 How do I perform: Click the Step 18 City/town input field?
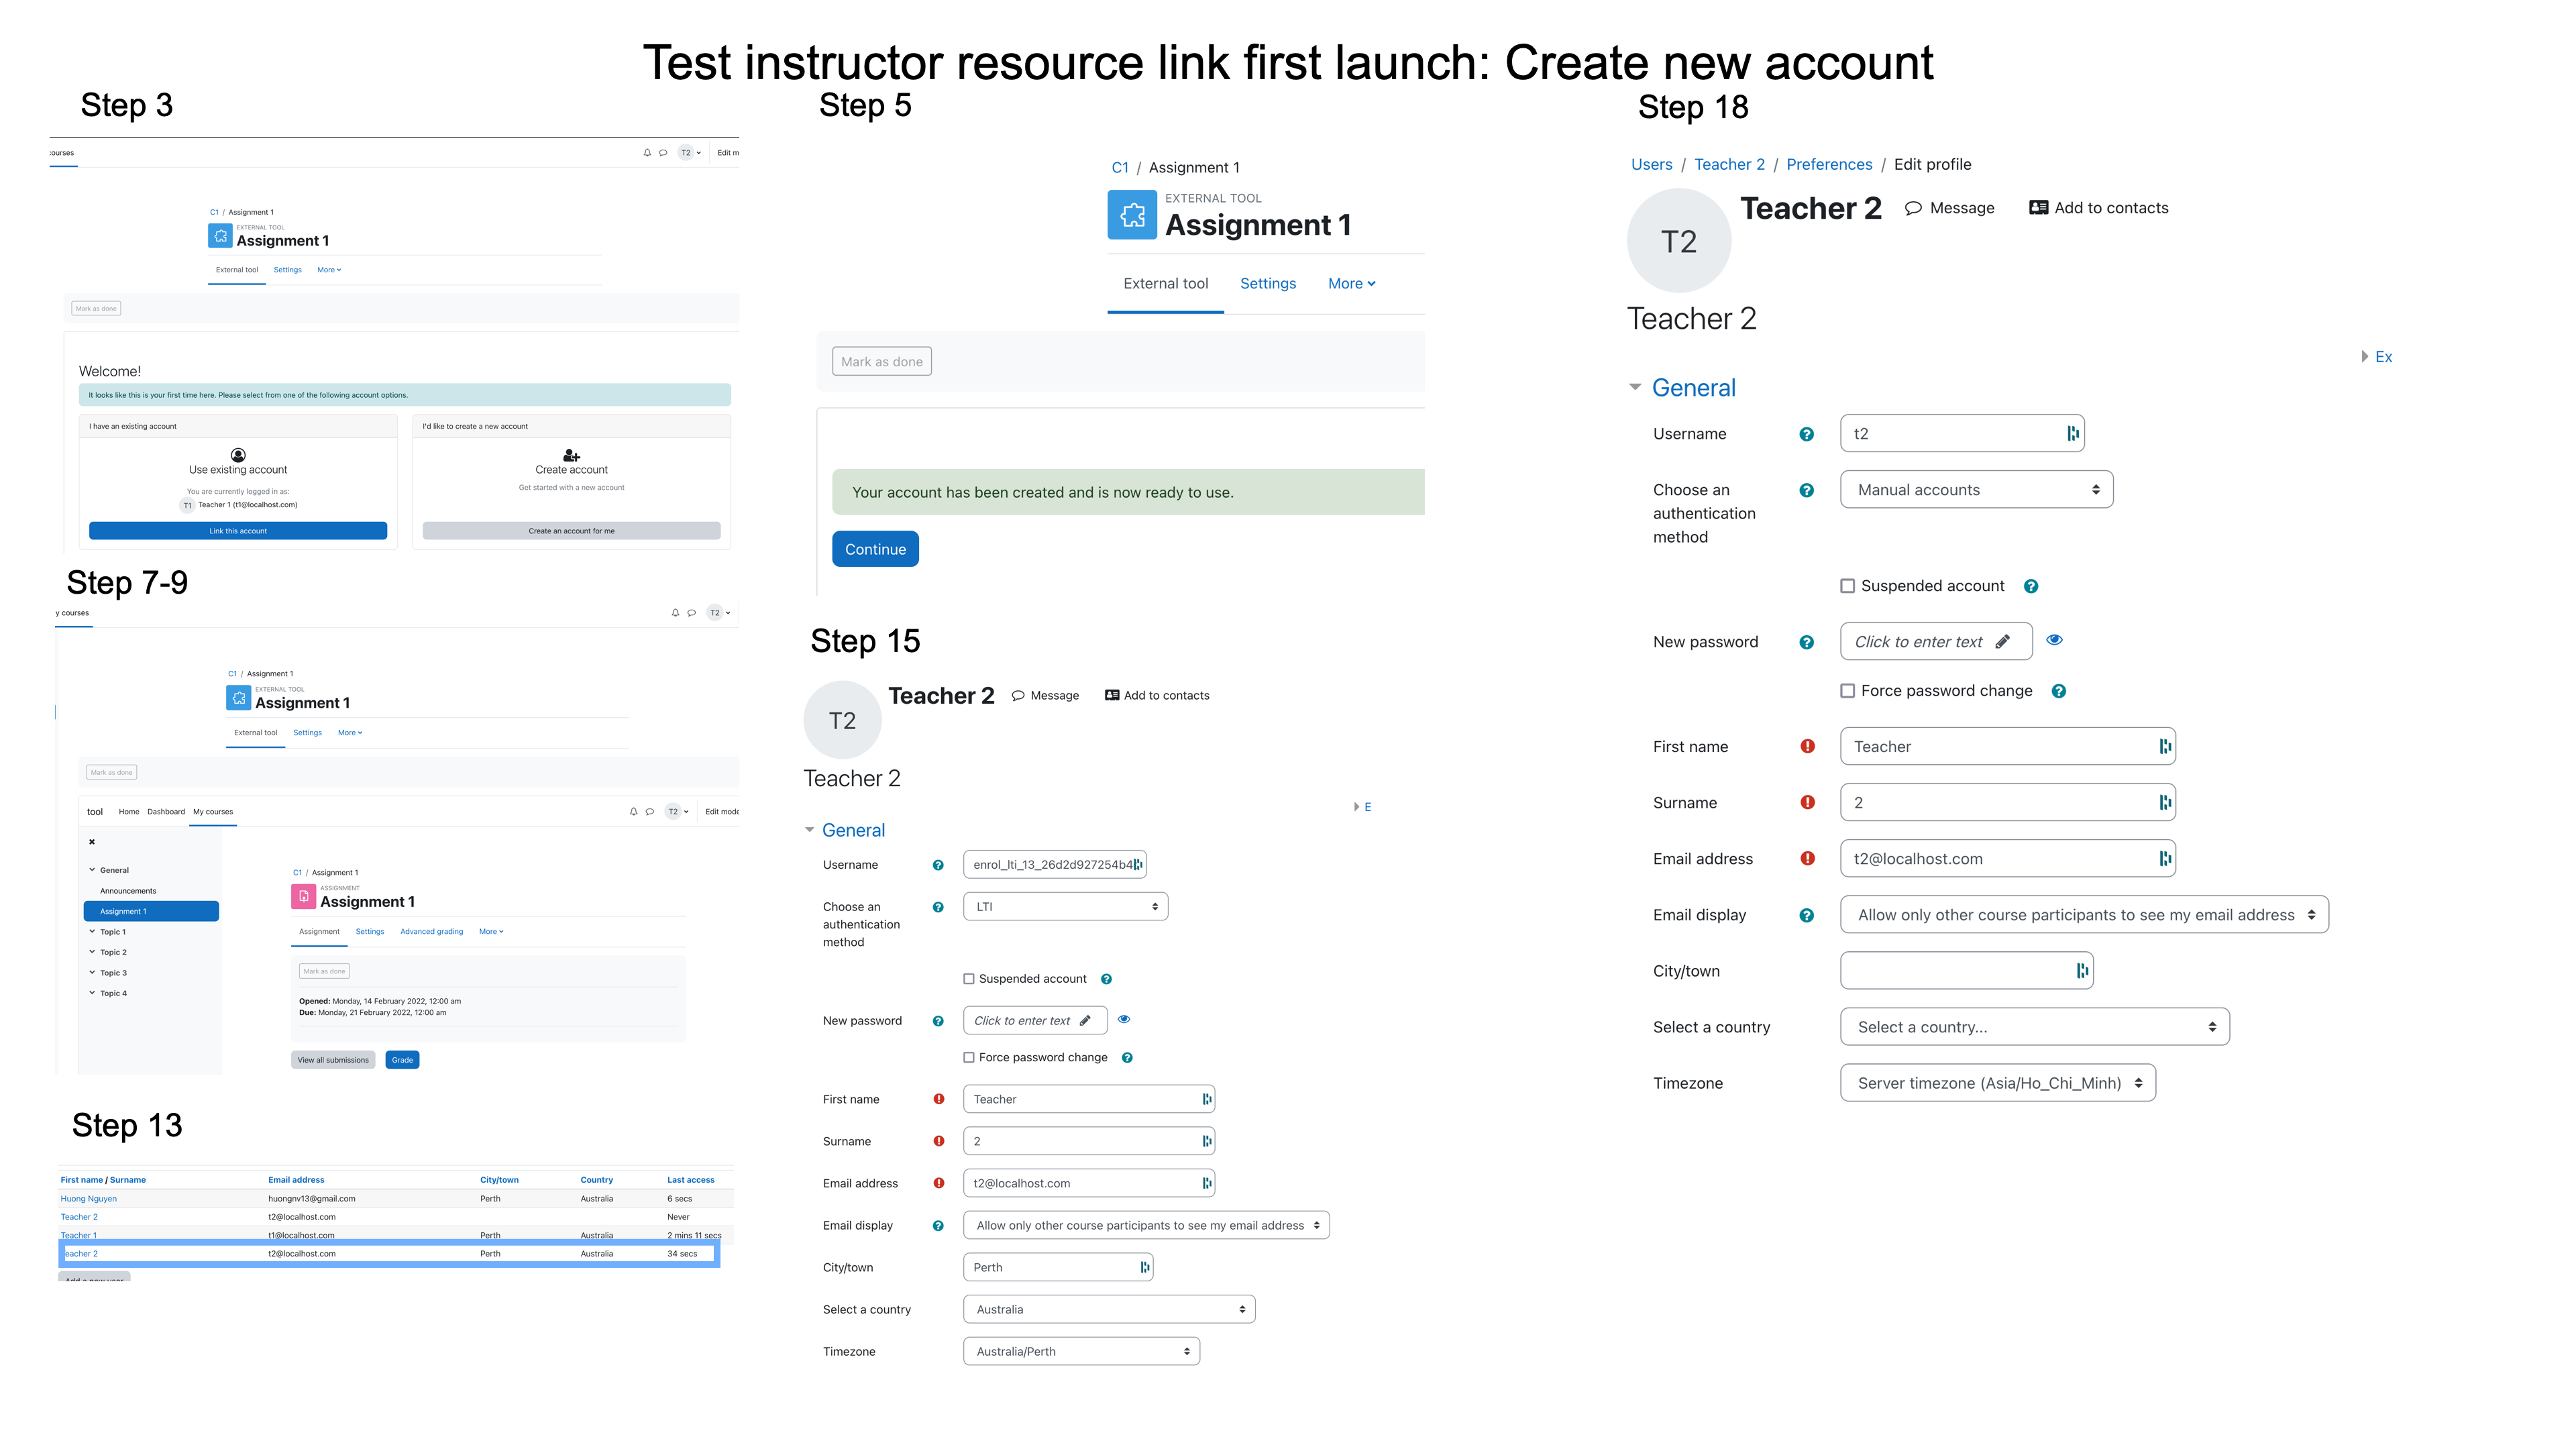1966,971
